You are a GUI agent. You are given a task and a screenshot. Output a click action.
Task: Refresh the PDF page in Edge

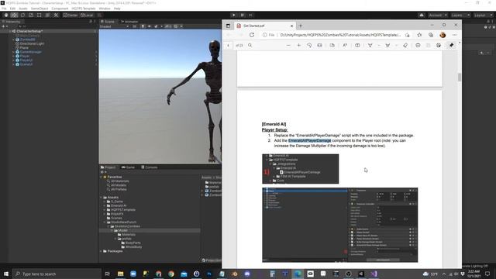[x=252, y=35]
